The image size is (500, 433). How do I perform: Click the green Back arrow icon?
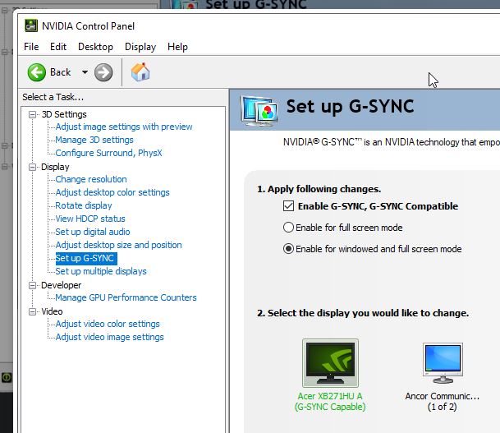click(37, 72)
